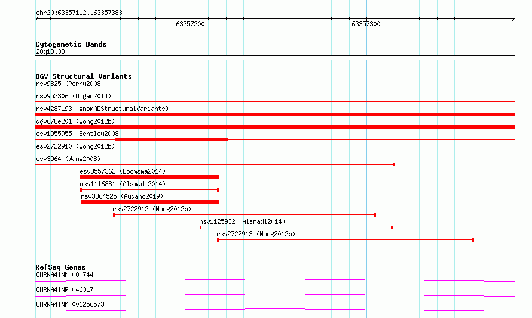Viewport: 532px width, 318px height.
Task: Click the DGV Structural Variants track title
Action: 84,76
